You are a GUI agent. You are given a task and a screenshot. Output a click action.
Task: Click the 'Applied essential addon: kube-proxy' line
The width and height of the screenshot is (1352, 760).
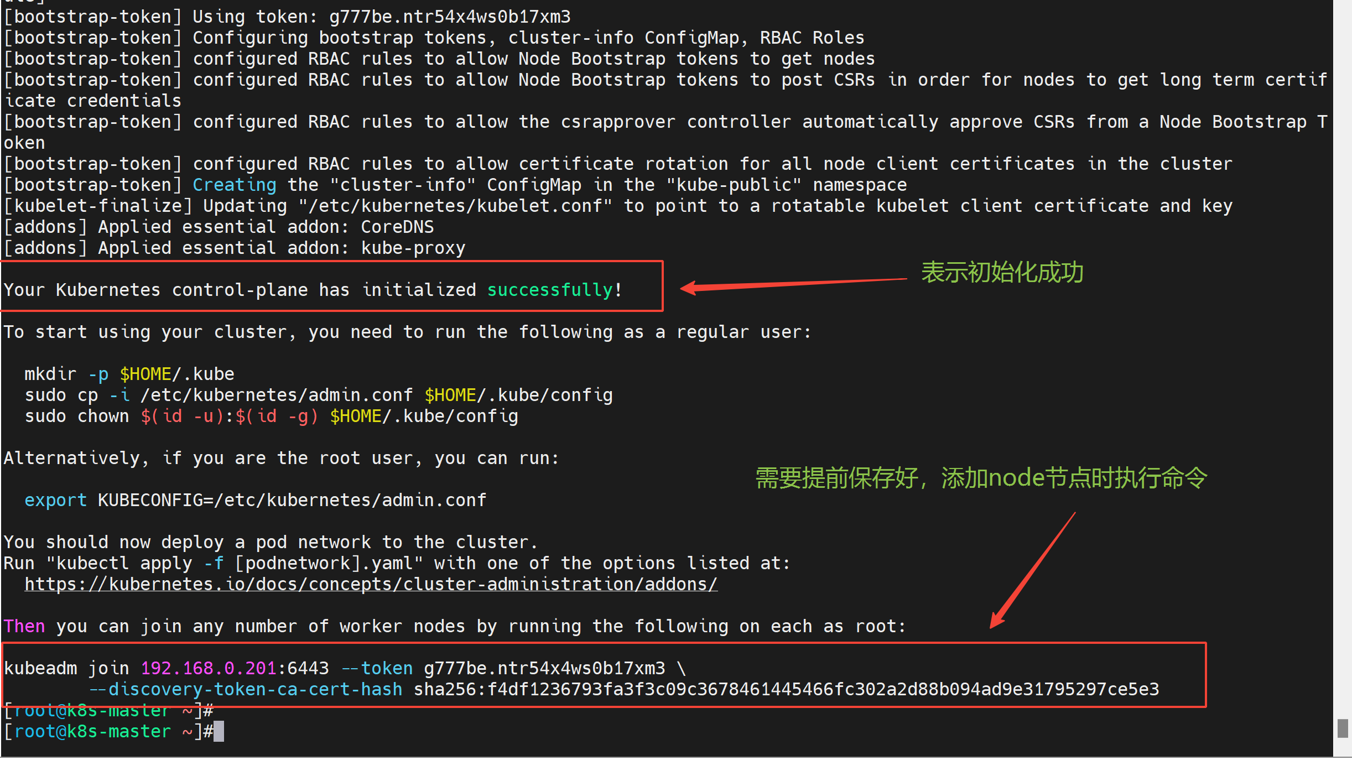(x=235, y=248)
